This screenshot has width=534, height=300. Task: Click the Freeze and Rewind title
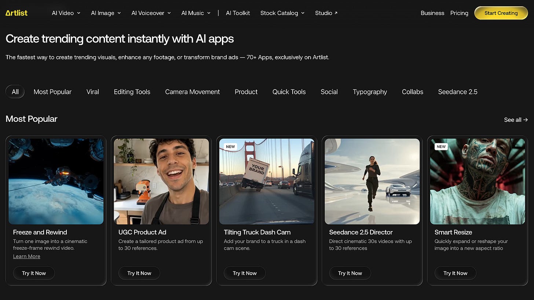tap(40, 232)
